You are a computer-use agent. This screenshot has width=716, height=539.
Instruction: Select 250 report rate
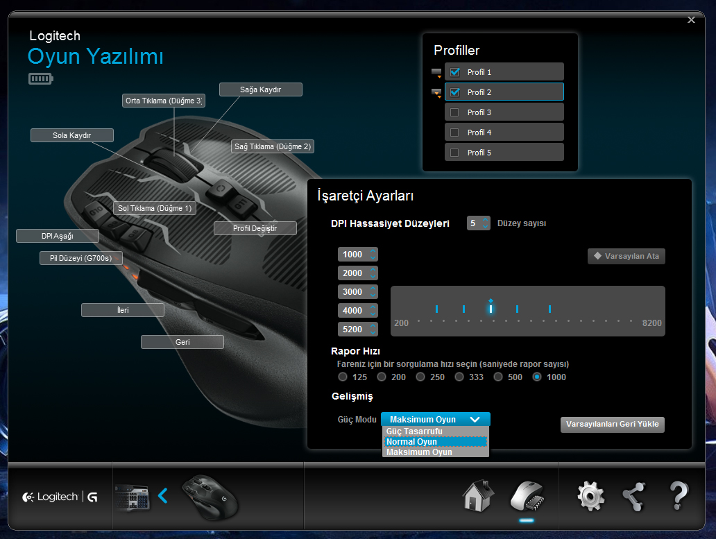click(420, 377)
